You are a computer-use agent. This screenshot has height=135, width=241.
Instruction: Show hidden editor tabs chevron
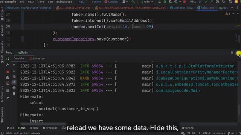point(232,7)
